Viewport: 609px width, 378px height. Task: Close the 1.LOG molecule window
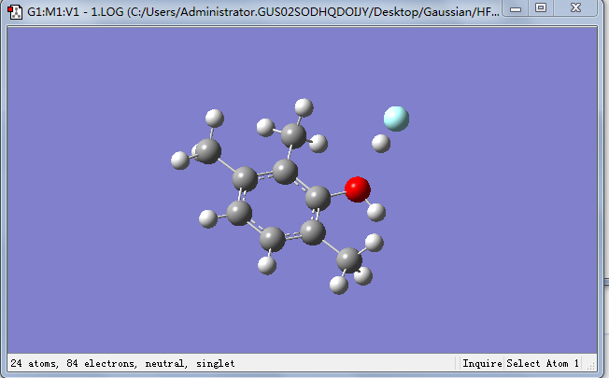pyautogui.click(x=575, y=8)
